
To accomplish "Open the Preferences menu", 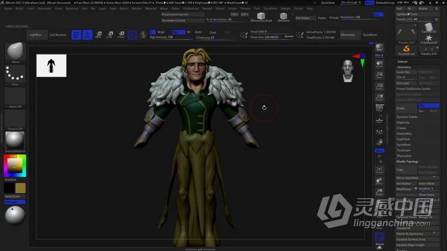I will click(x=191, y=8).
